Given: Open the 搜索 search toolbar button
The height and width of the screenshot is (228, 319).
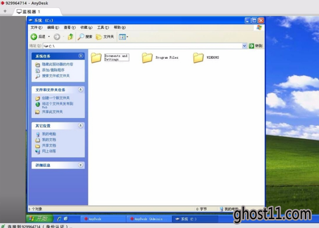Looking at the screenshot, I should [85, 37].
